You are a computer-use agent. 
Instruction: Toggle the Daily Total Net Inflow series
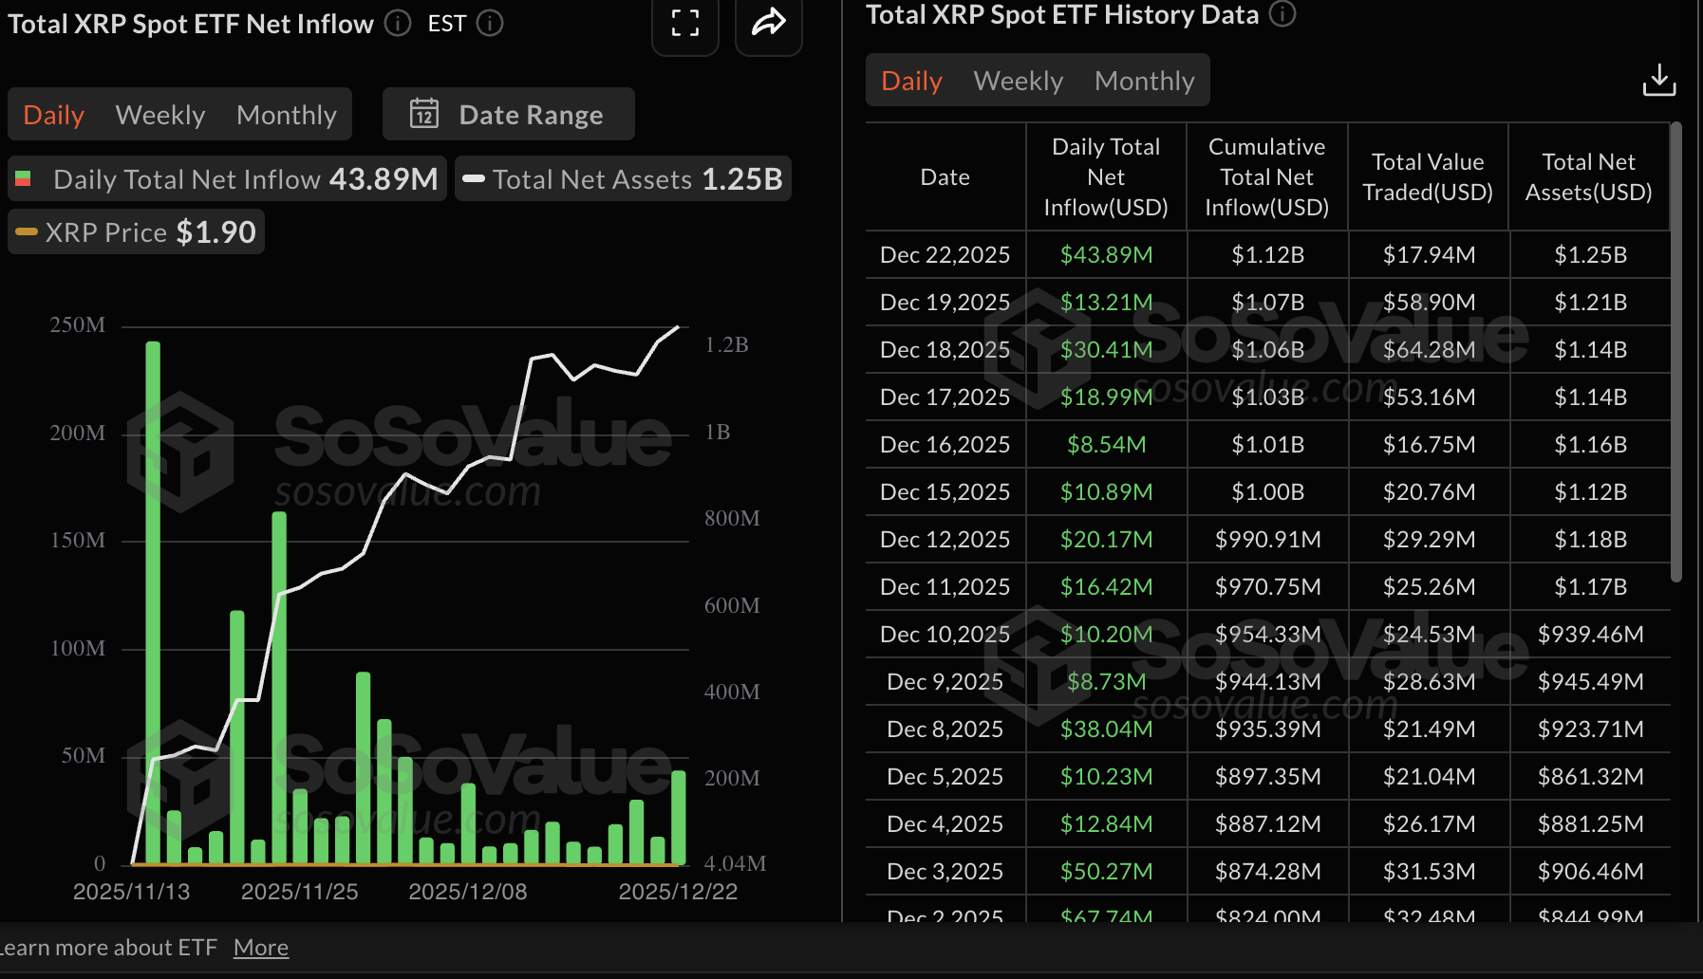(x=228, y=178)
